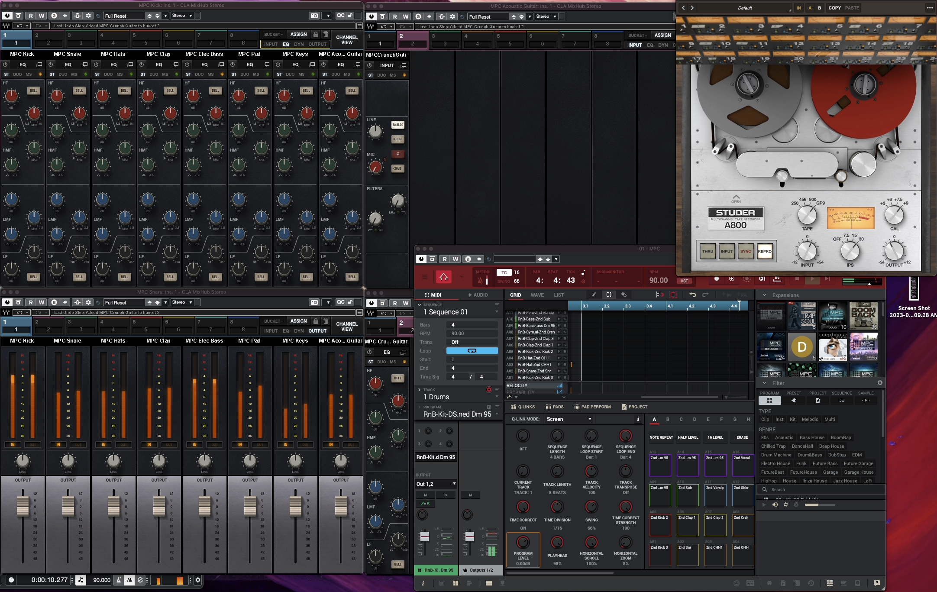Open the Trap Soul expansion thumbnail

pyautogui.click(x=802, y=316)
